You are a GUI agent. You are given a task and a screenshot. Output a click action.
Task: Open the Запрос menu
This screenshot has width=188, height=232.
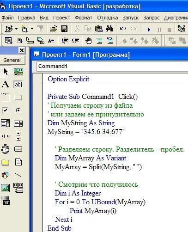point(152,18)
